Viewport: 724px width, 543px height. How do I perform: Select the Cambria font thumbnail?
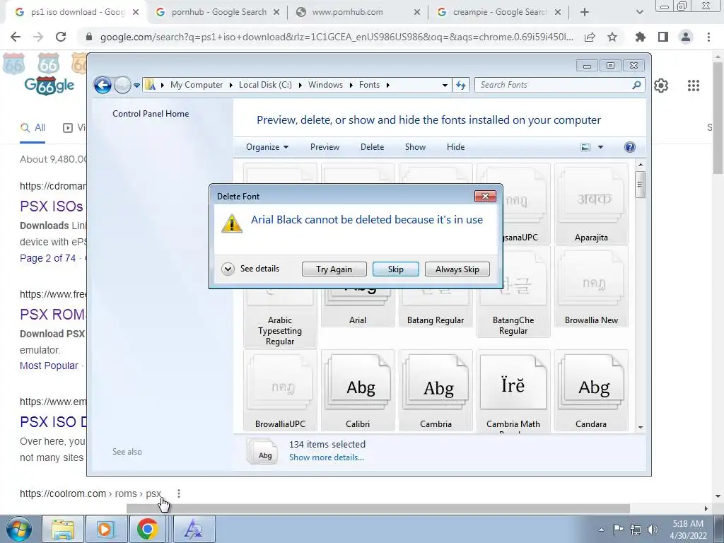436,390
